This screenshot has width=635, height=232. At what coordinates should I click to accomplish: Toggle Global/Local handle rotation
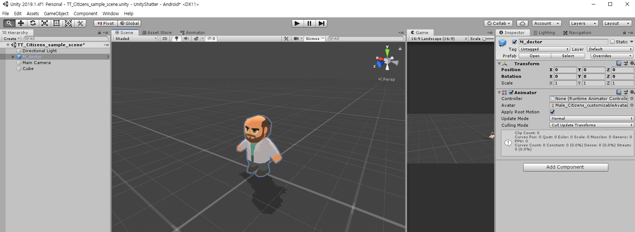click(130, 23)
